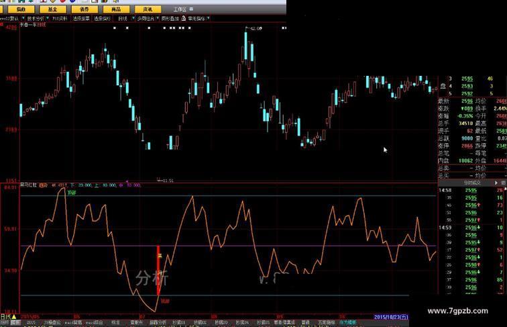Click the scrollbar up arrow in 分时成交 list
This screenshot has width=507, height=327.
point(506,188)
